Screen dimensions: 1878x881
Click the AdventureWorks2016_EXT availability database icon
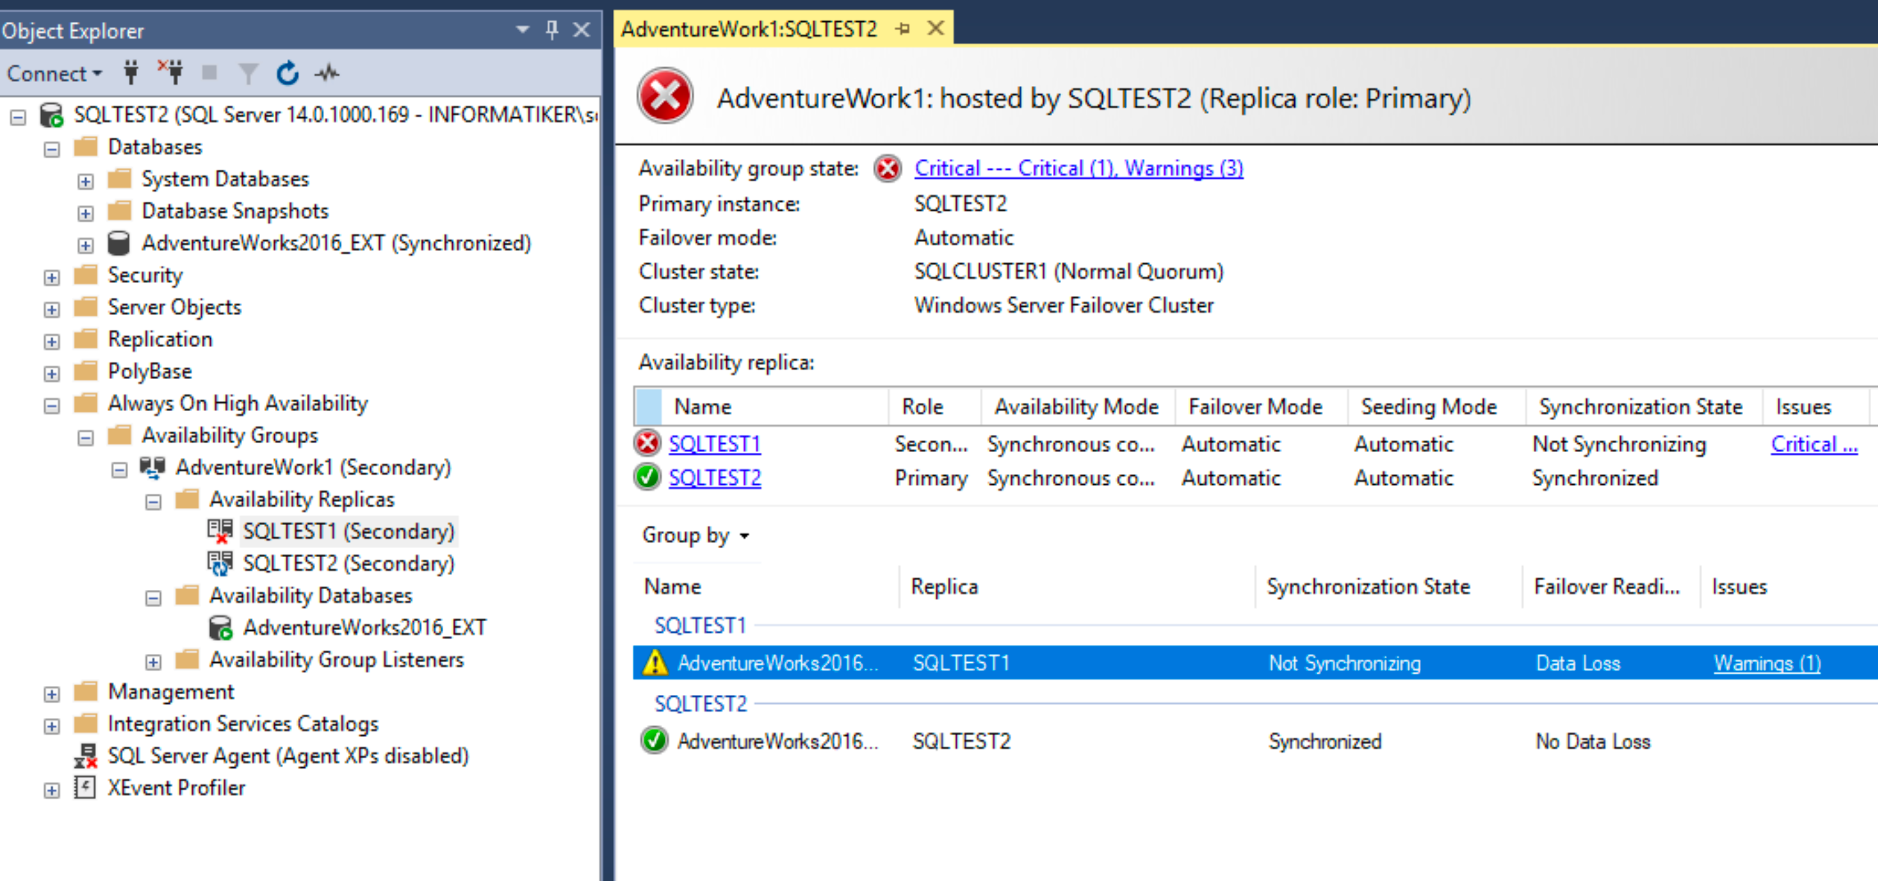tap(220, 627)
